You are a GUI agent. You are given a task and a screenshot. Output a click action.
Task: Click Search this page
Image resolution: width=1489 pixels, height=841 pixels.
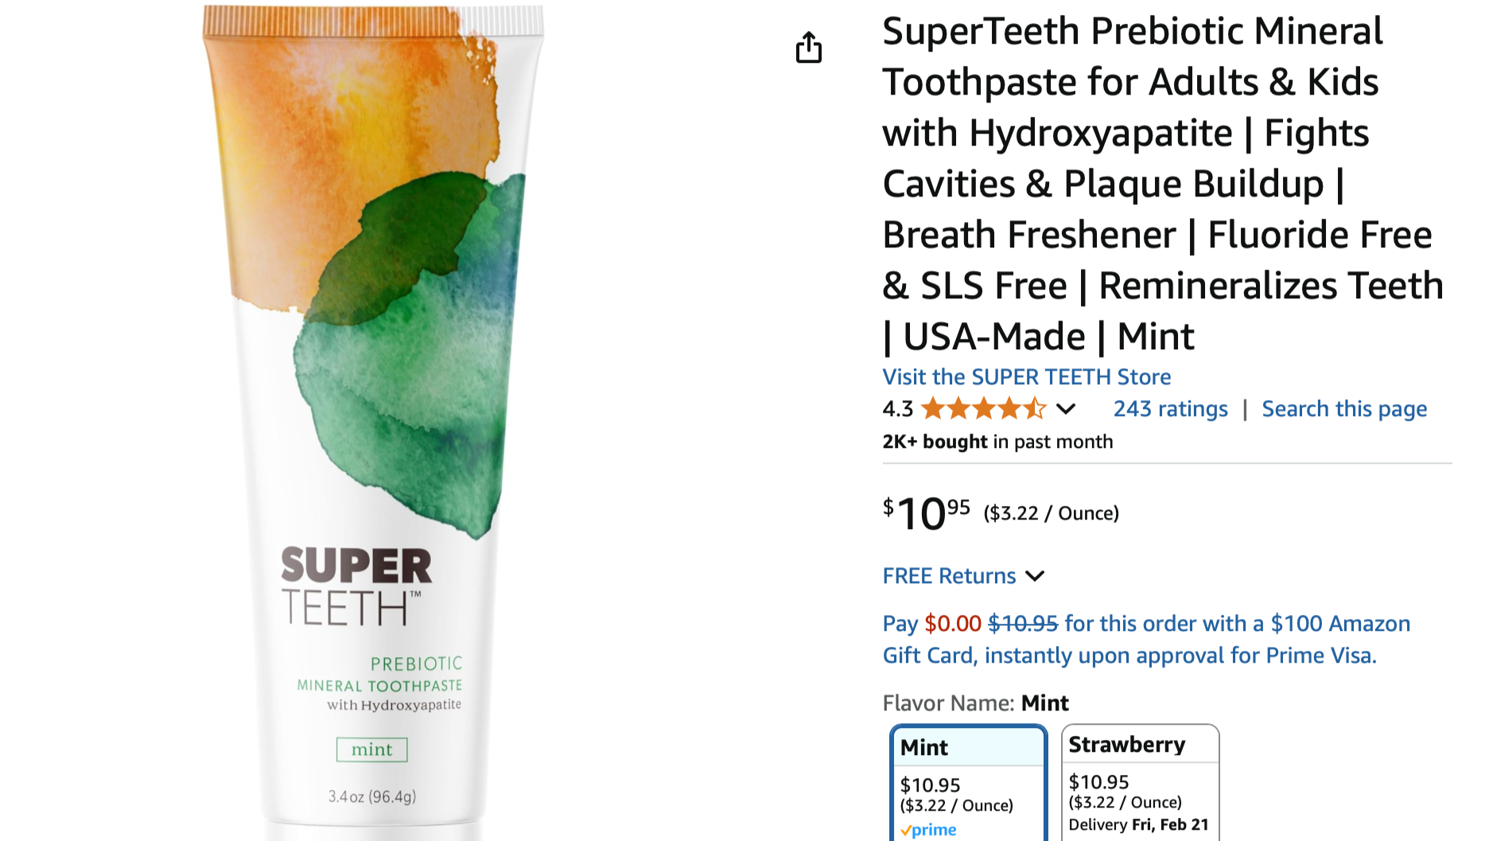click(1344, 408)
